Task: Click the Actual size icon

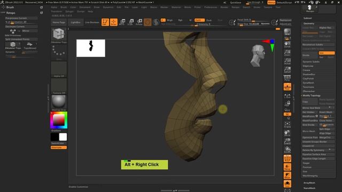Action: pos(287,61)
